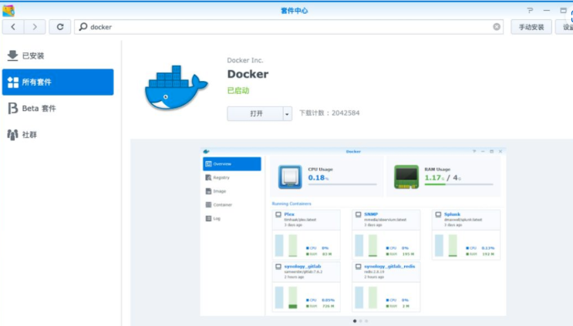This screenshot has height=326, width=573.
Task: Click the Package Center app icon
Action: click(8, 11)
